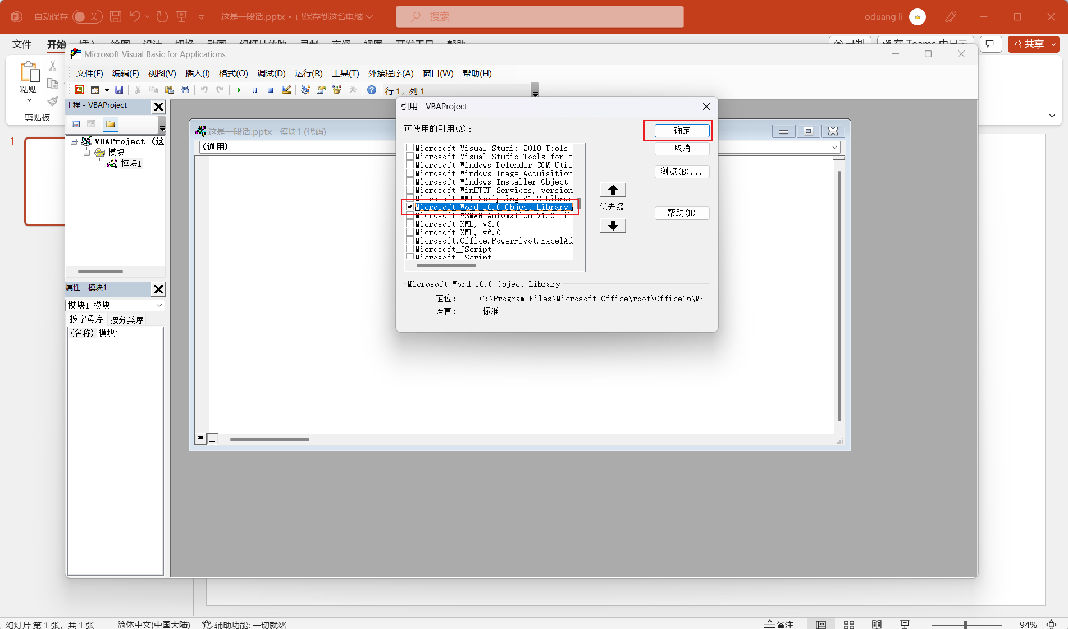Check Microsoft Visual Studio 2010 Tools reference
Viewport: 1068px width, 629px height.
410,148
